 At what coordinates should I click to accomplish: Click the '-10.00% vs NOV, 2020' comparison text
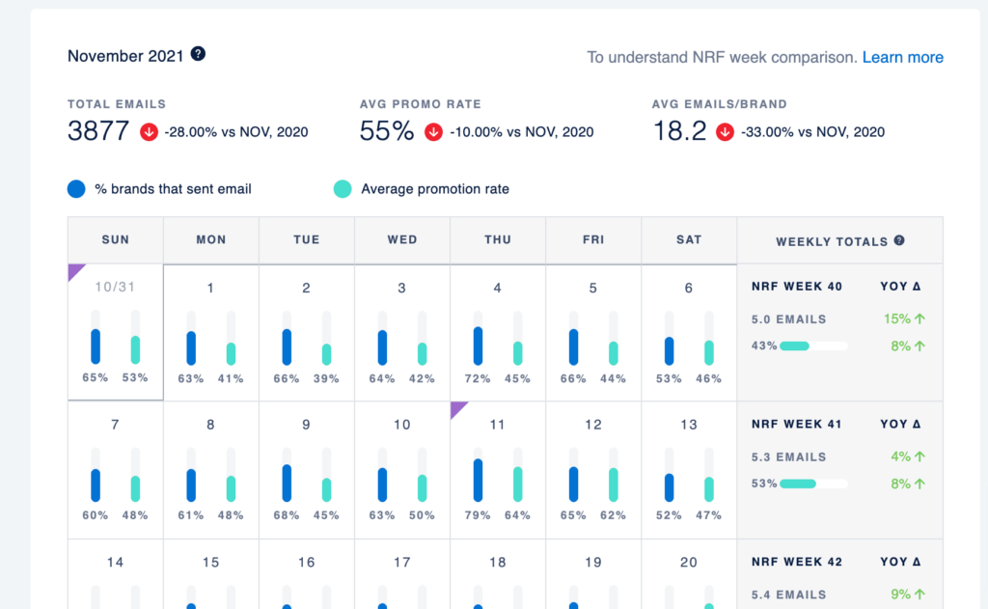522,132
